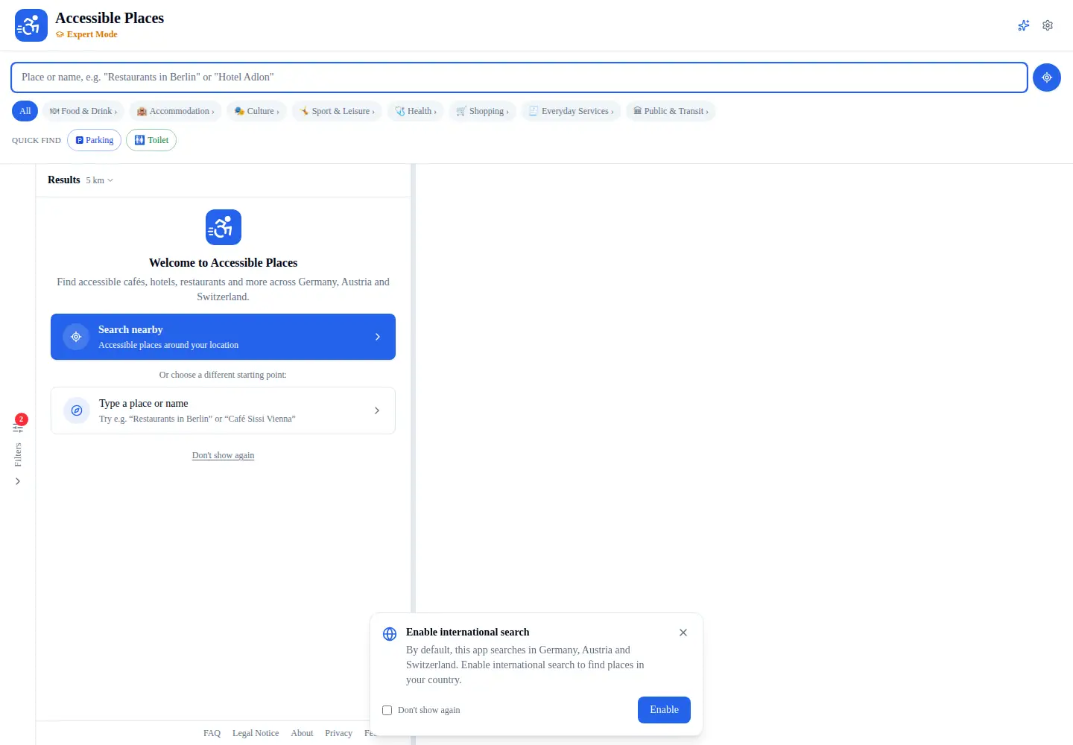Image resolution: width=1073 pixels, height=745 pixels.
Task: Tick the Don't show again checkbox
Action: pyautogui.click(x=387, y=710)
